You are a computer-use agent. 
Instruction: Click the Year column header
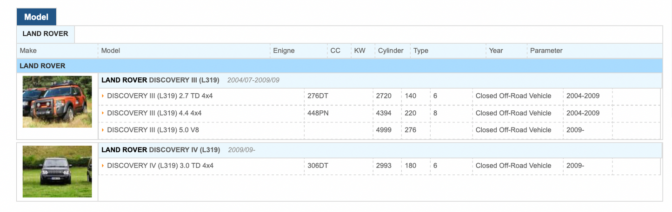click(496, 51)
